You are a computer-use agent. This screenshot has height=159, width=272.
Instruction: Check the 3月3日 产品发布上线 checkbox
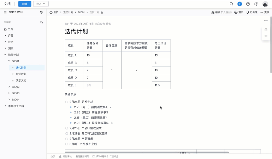[67, 144]
